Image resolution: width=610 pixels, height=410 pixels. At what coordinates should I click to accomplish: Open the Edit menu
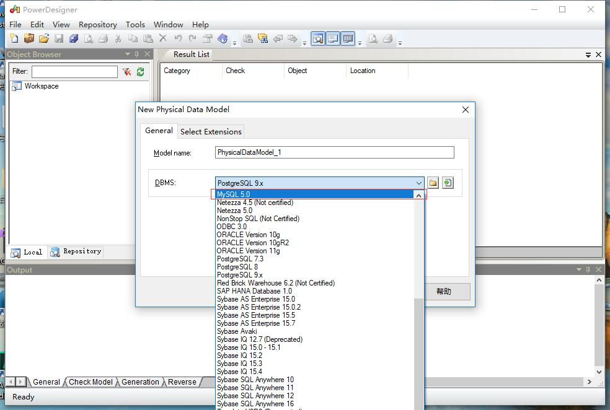(x=37, y=25)
